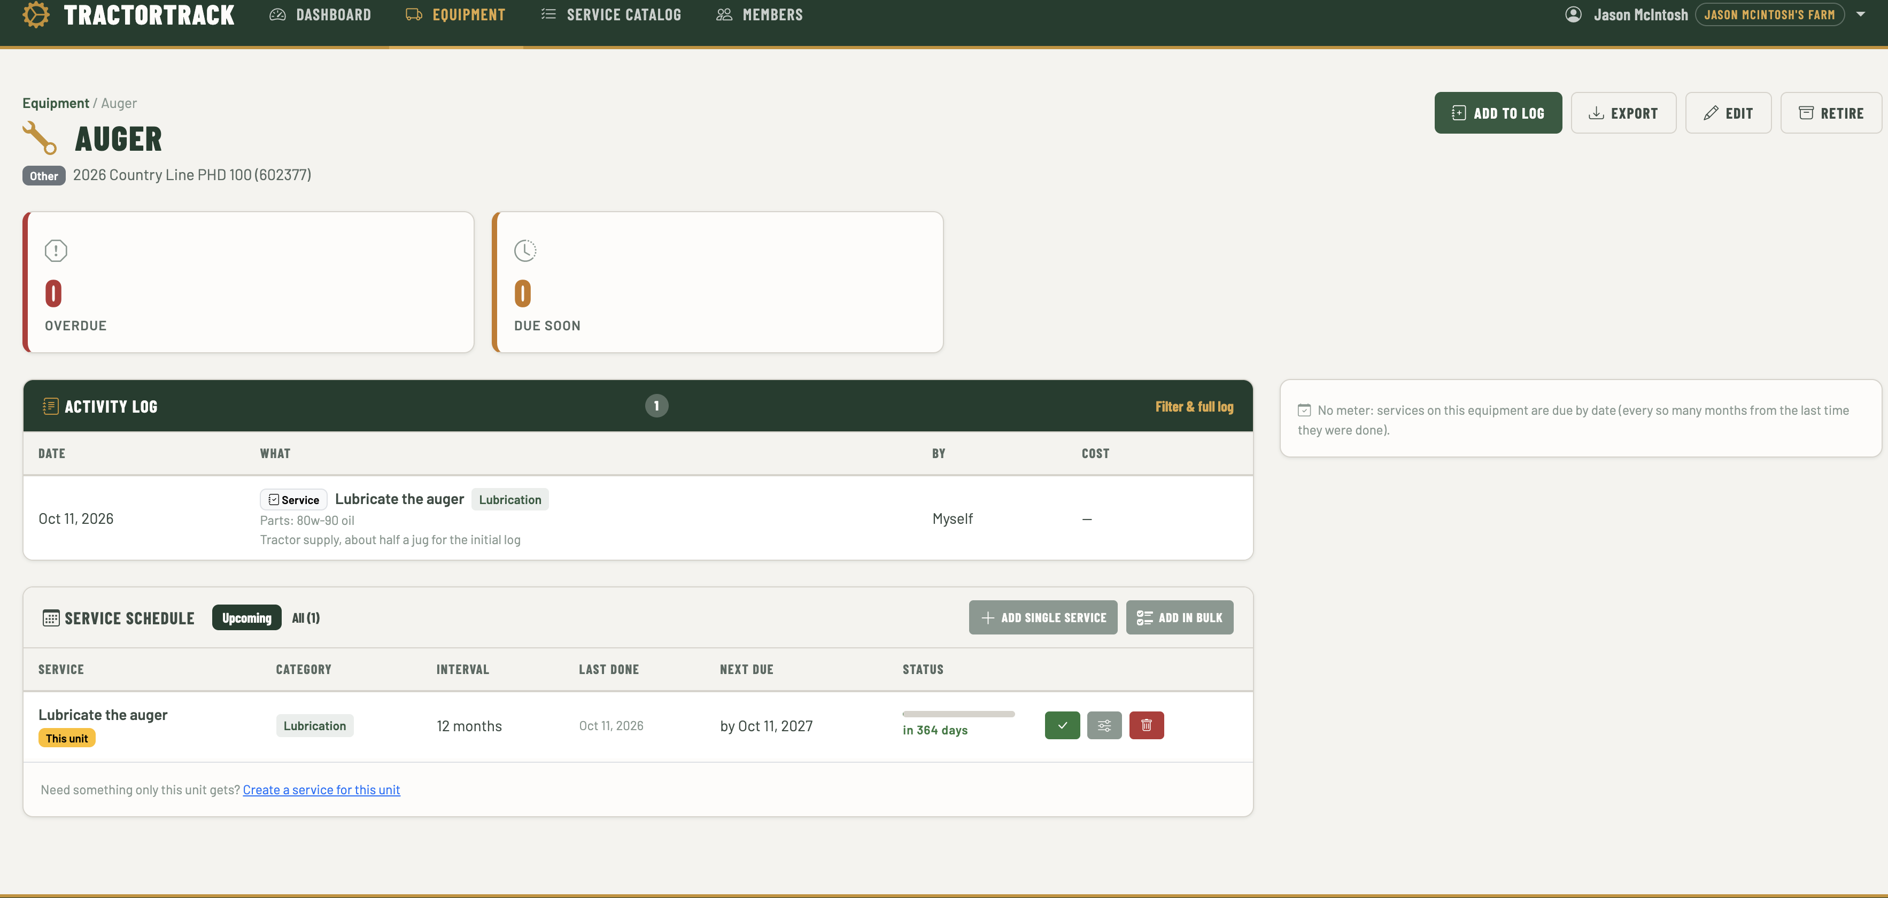This screenshot has width=1888, height=898.
Task: Go to the Equipment tab
Action: (x=455, y=14)
